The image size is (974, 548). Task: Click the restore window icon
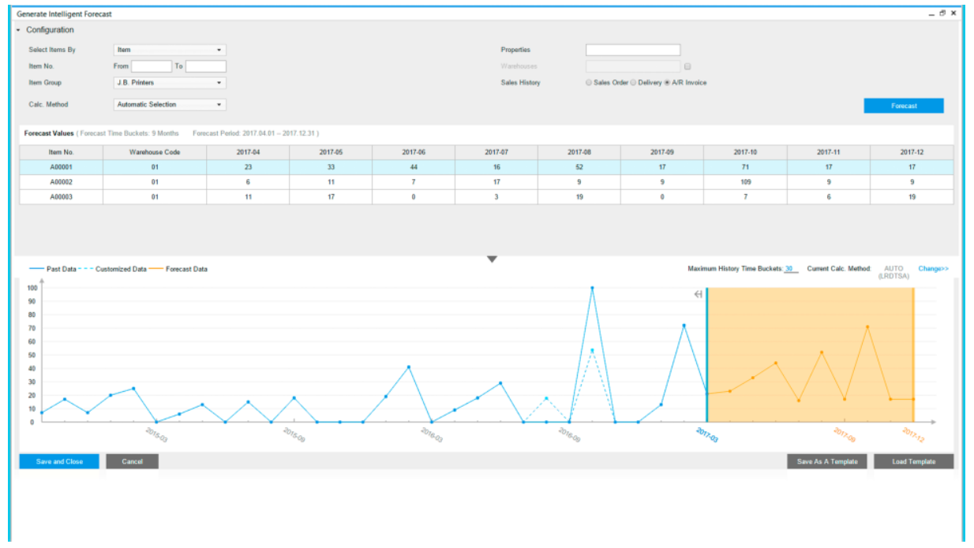pos(942,13)
